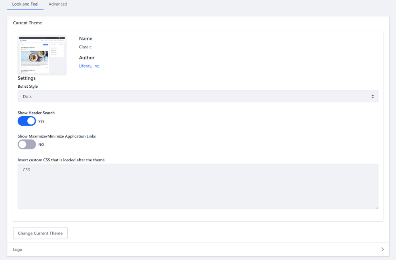Click the 'Bullet Style' label
Viewport: 396px width, 260px height.
[x=28, y=87]
